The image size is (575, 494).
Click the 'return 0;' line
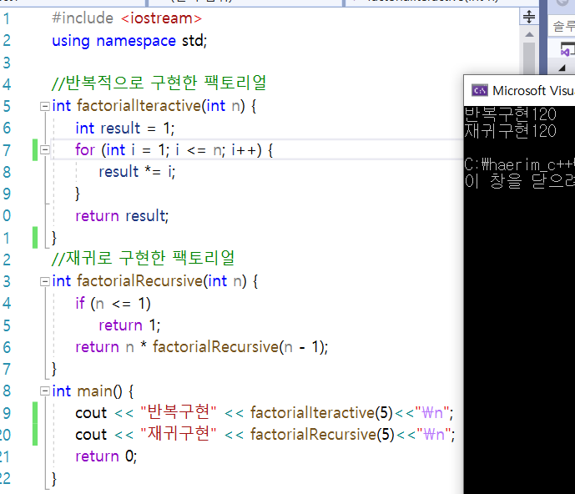(x=106, y=456)
